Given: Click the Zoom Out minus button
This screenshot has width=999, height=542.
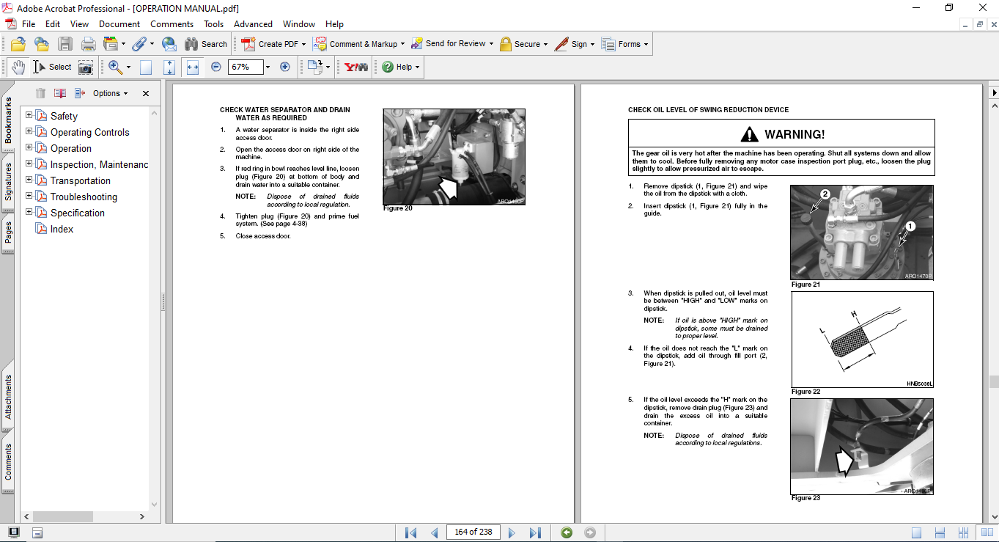Looking at the screenshot, I should pos(216,67).
